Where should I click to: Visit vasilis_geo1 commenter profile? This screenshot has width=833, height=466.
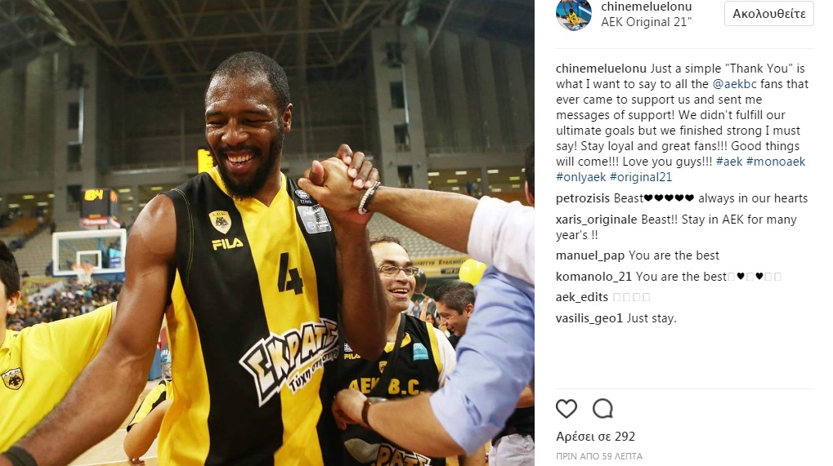pyautogui.click(x=589, y=318)
